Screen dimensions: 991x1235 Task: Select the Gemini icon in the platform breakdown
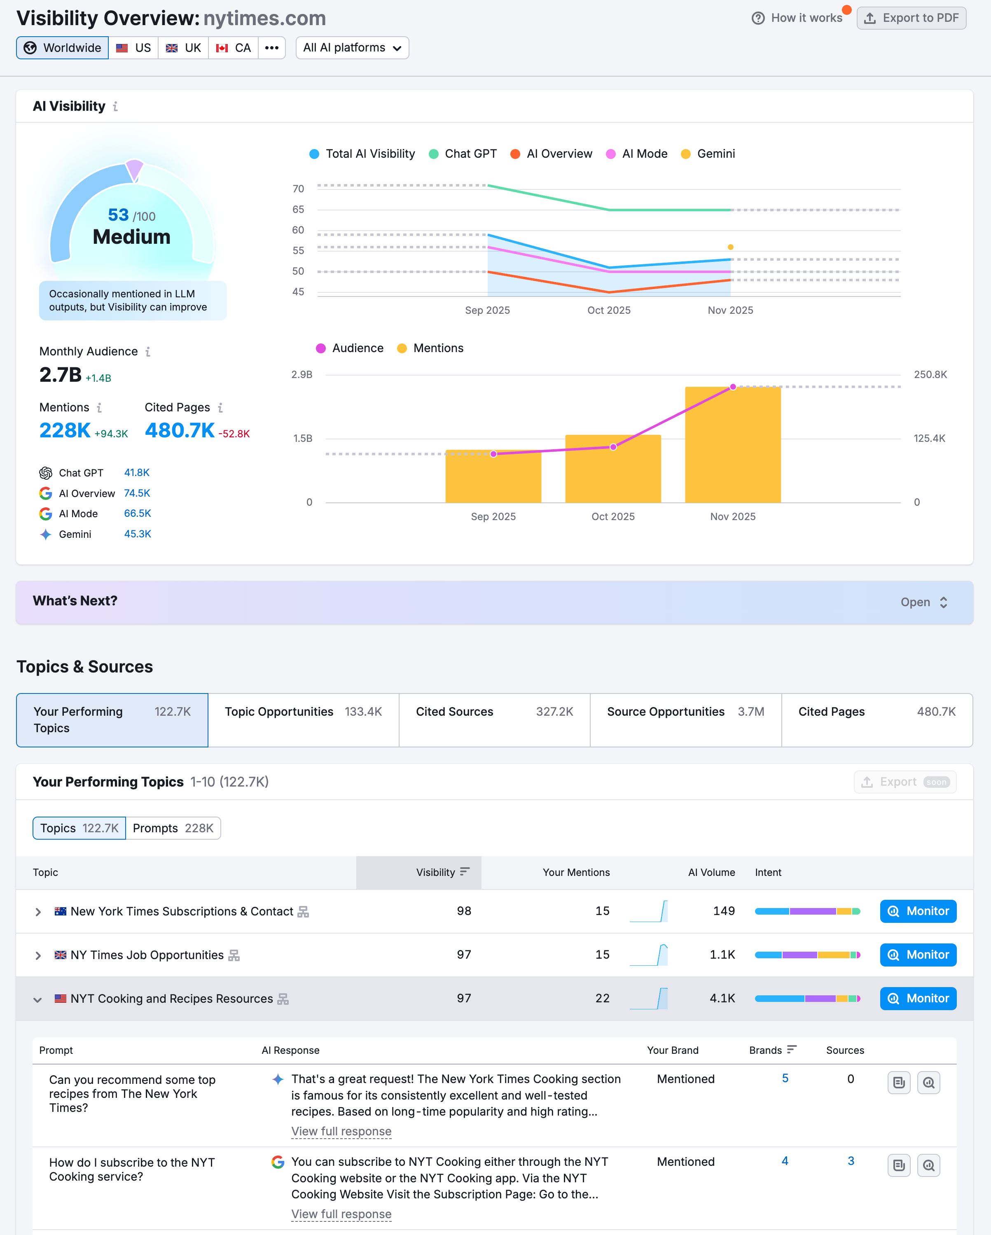[45, 534]
